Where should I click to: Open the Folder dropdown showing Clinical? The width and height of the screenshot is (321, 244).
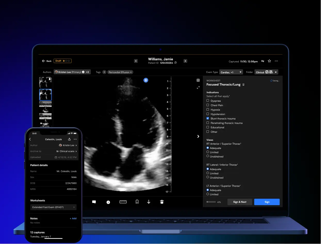pyautogui.click(x=266, y=72)
